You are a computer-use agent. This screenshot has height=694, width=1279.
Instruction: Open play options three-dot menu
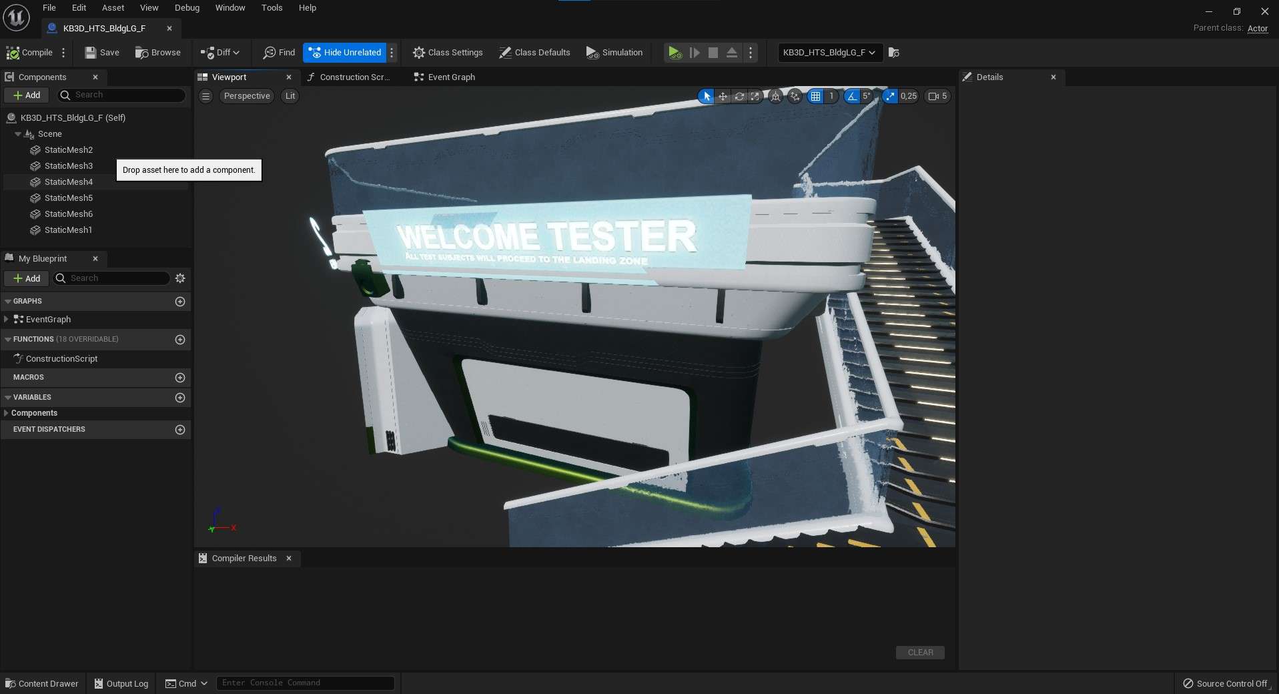pos(751,53)
